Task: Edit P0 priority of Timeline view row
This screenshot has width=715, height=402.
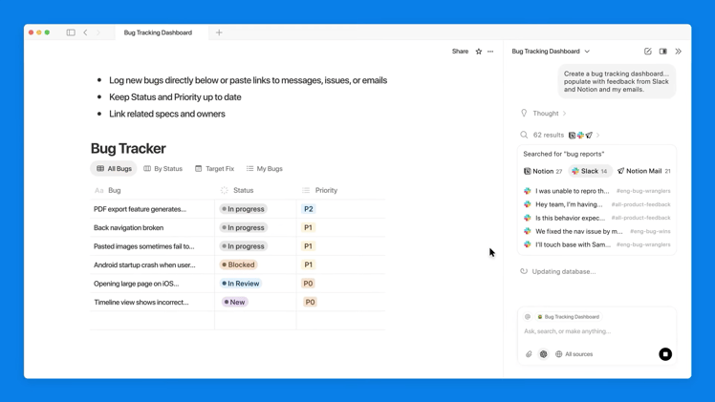Action: [x=310, y=303]
